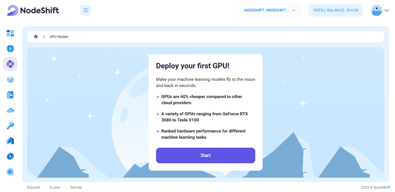The image size is (395, 192).
Task: Click the CPU chip icon in sidebar
Action: 10,48
